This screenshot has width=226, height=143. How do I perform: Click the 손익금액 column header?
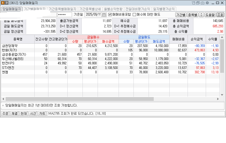pos(197,39)
